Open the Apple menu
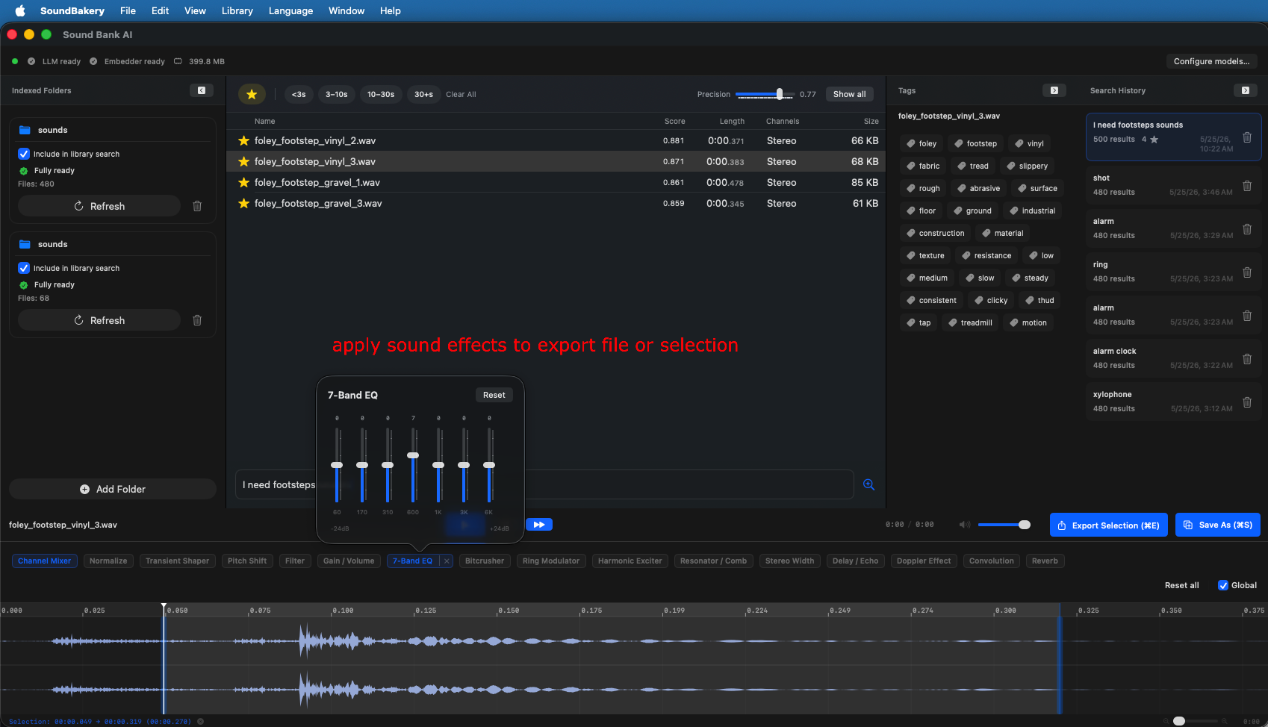 [x=20, y=10]
